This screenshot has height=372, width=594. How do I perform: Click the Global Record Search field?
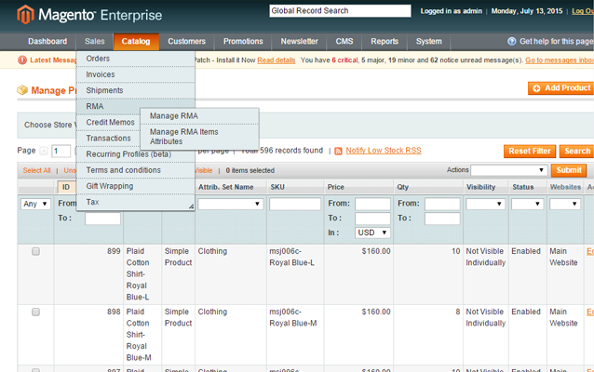click(x=339, y=11)
